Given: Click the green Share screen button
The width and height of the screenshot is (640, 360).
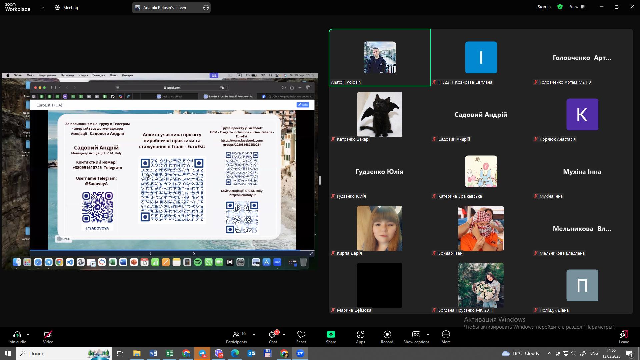Looking at the screenshot, I should point(331,337).
